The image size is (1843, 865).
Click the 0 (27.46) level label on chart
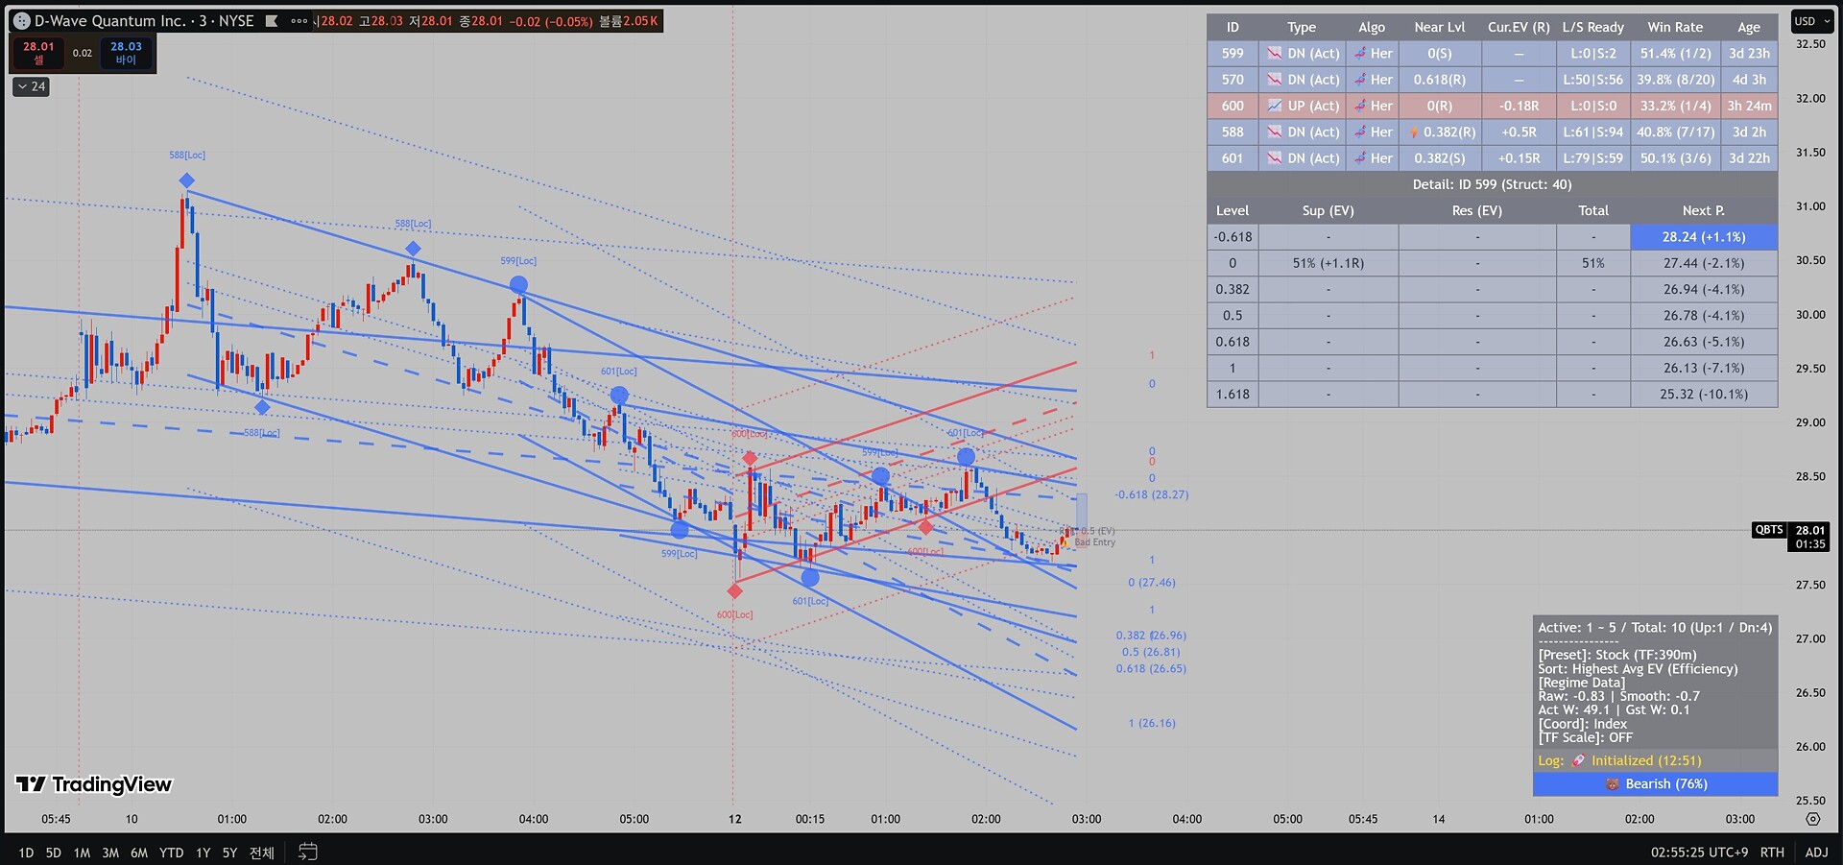pyautogui.click(x=1152, y=583)
